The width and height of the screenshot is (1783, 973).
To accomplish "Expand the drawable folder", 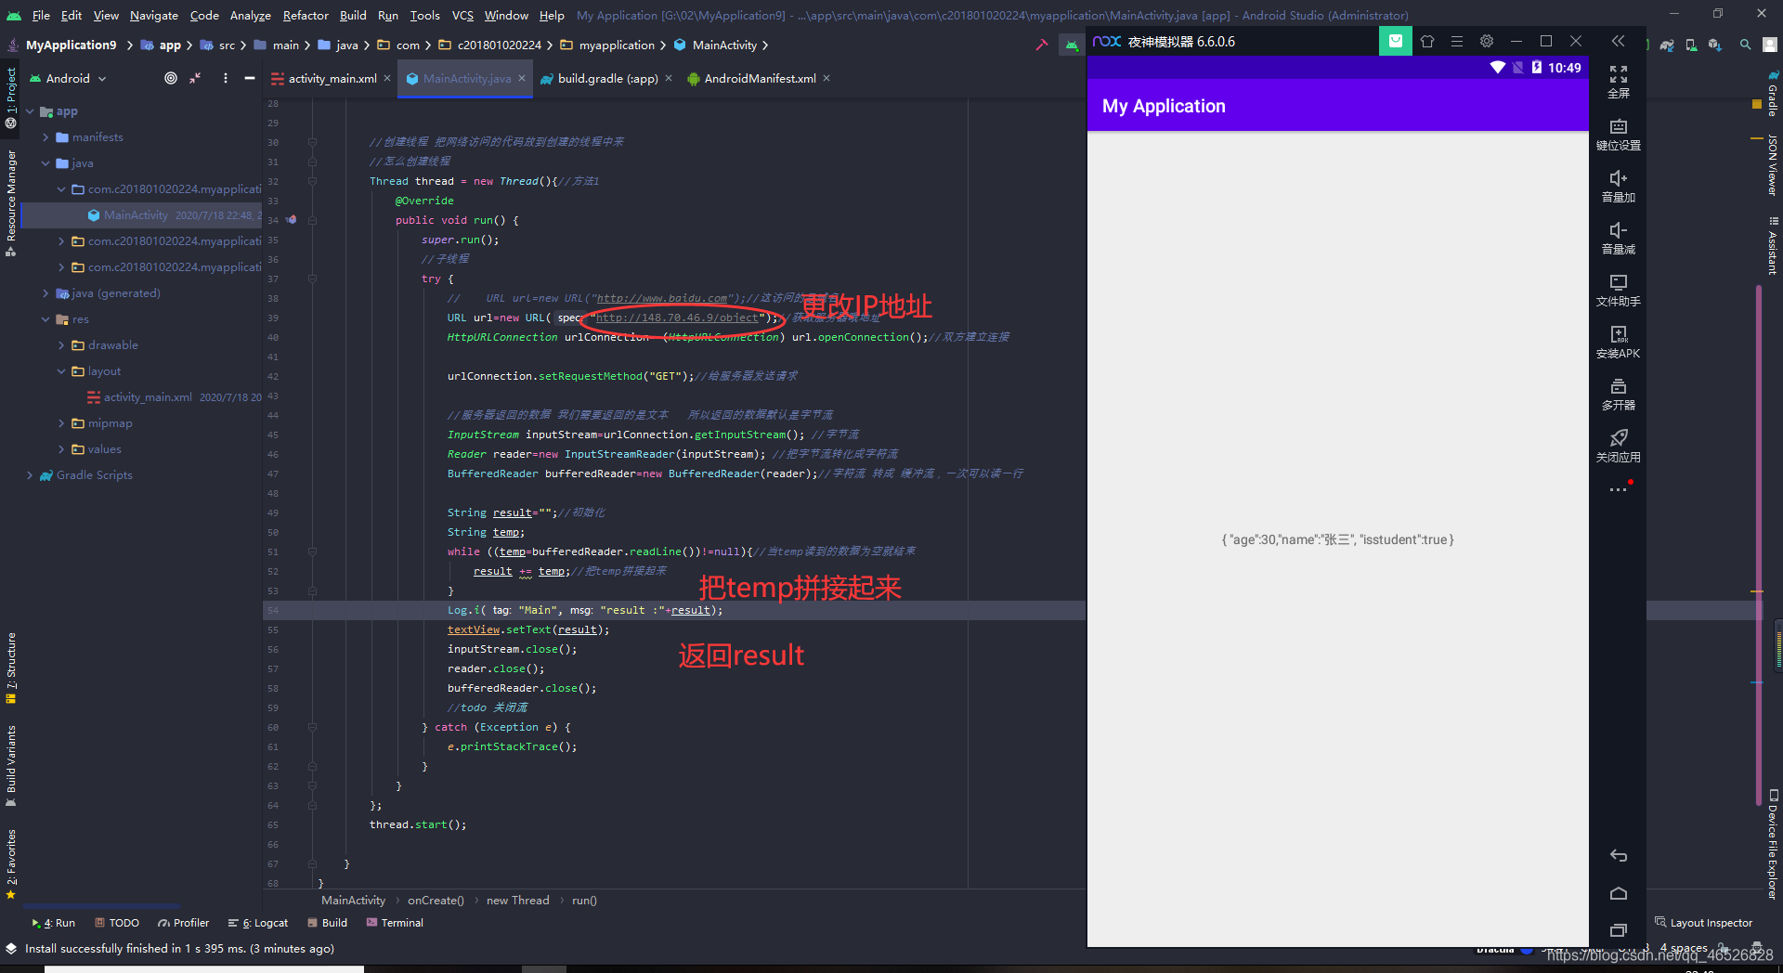I will (61, 345).
